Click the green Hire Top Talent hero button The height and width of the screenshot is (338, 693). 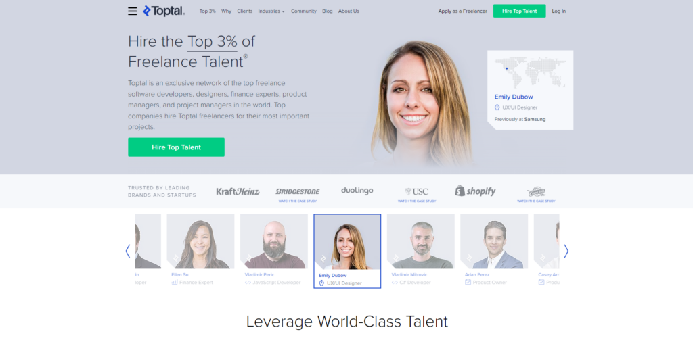click(177, 147)
